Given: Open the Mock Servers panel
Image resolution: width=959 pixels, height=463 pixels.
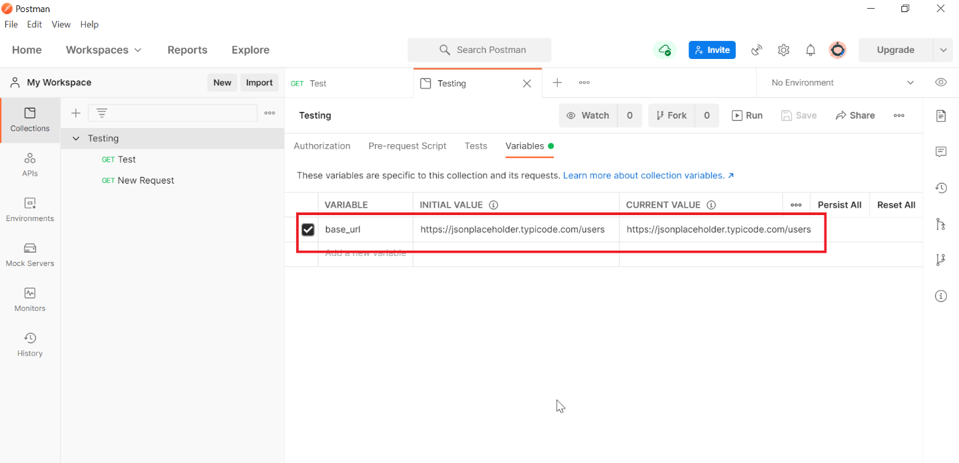Looking at the screenshot, I should pyautogui.click(x=29, y=255).
